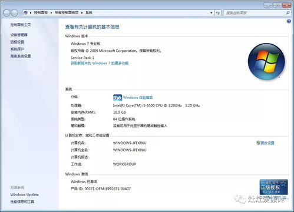Click the product ID 00371-OEM-8992671-00407
294x212 pixels.
[108, 189]
